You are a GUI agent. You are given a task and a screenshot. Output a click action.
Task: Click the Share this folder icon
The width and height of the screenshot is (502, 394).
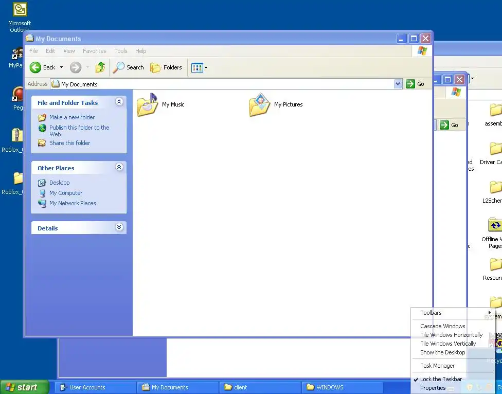42,143
